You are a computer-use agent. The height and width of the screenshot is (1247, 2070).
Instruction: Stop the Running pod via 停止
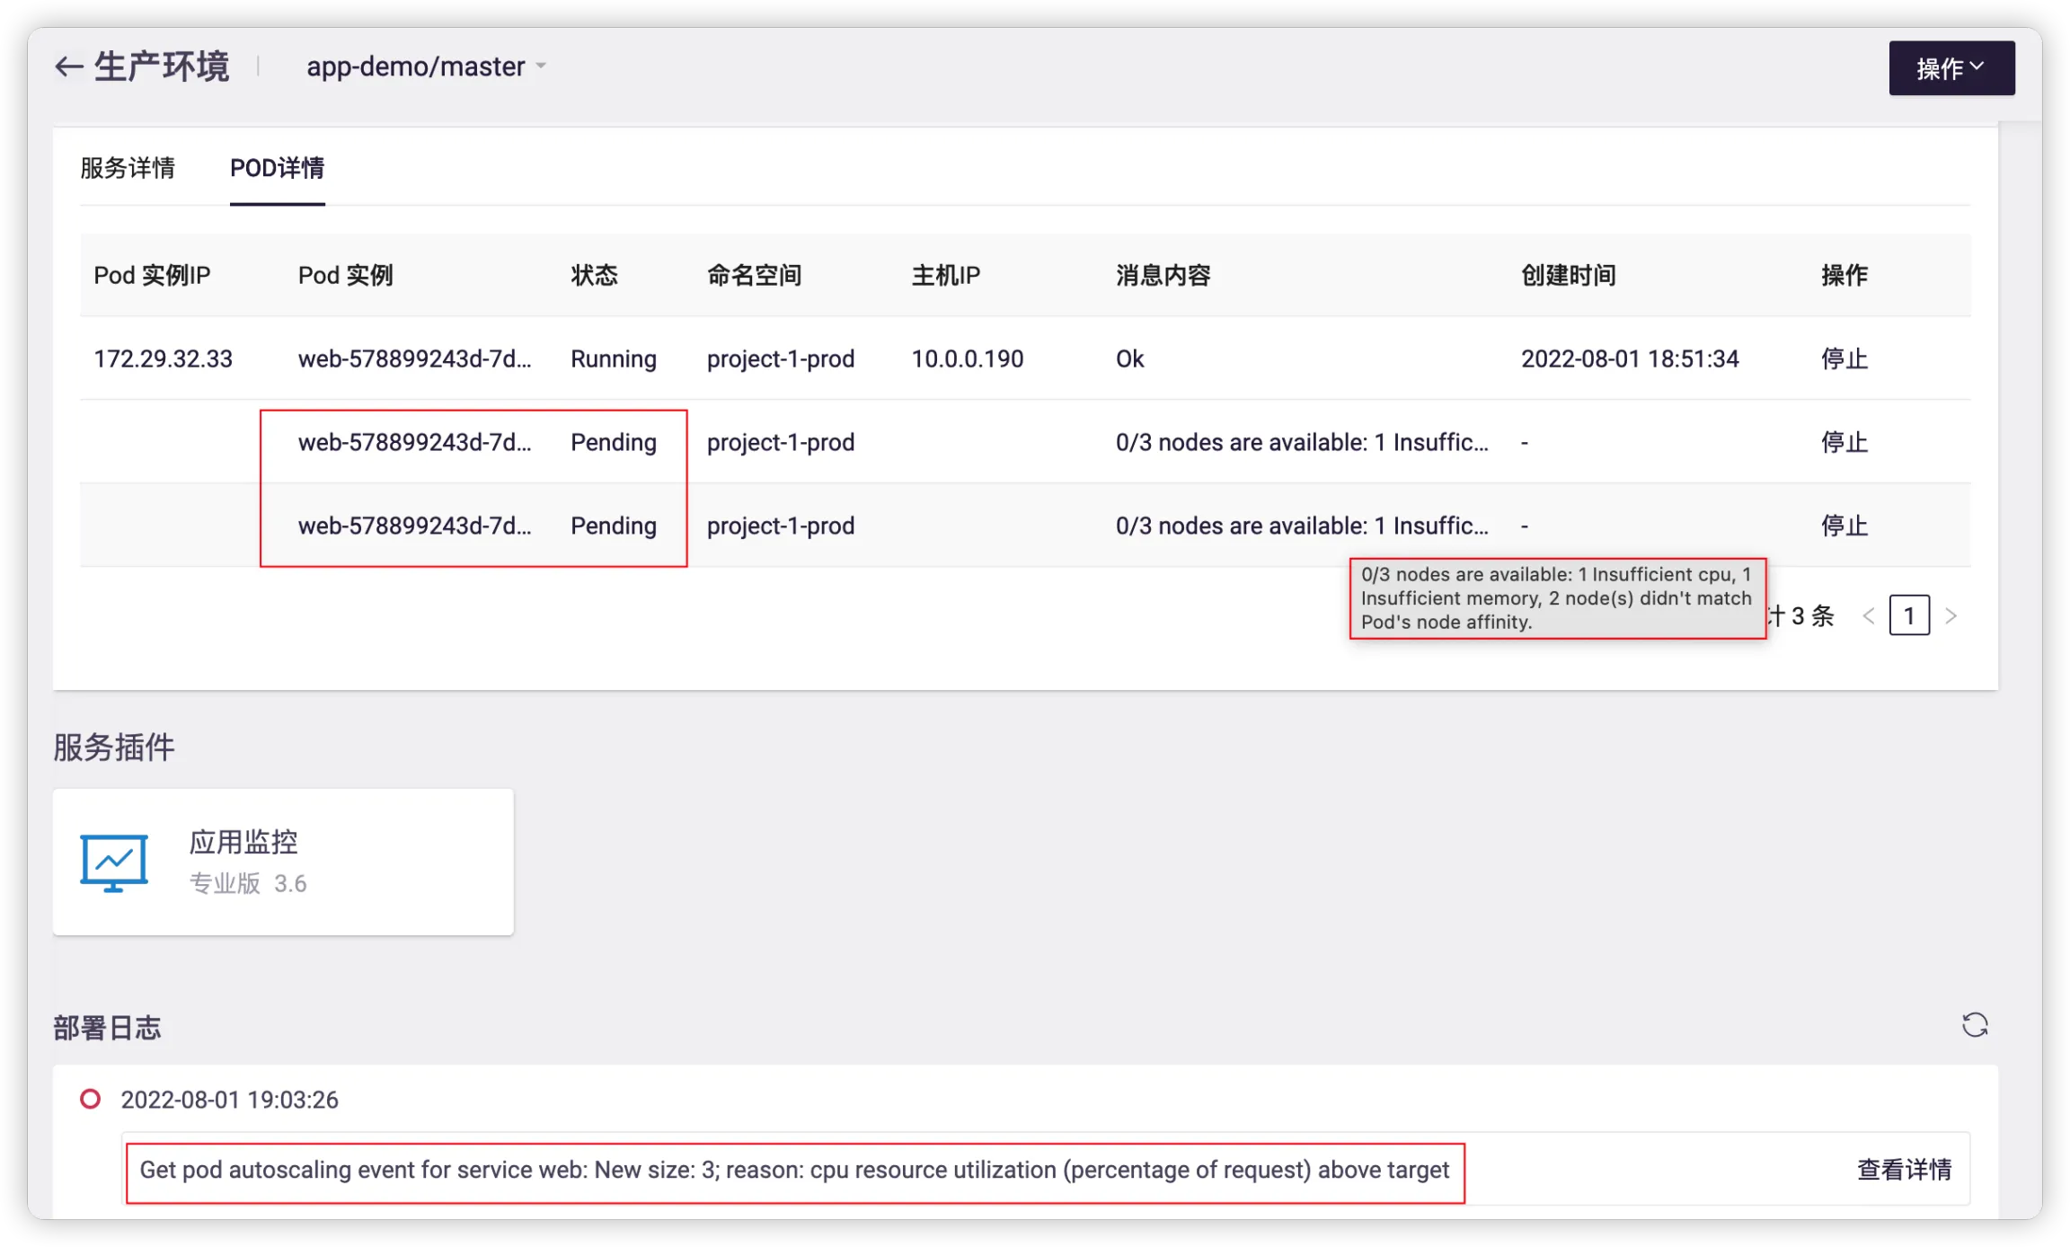tap(1844, 358)
